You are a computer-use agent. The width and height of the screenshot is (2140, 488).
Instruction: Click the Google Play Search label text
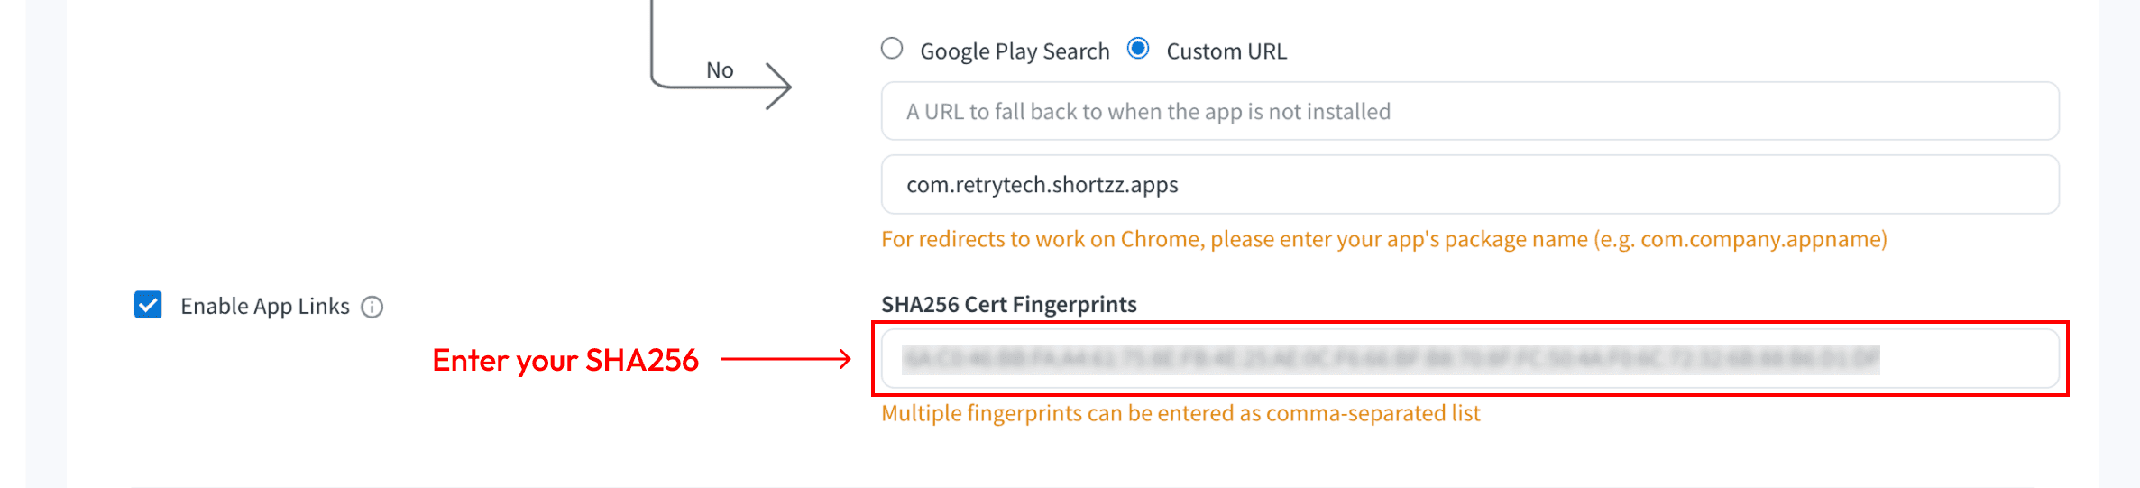1014,51
